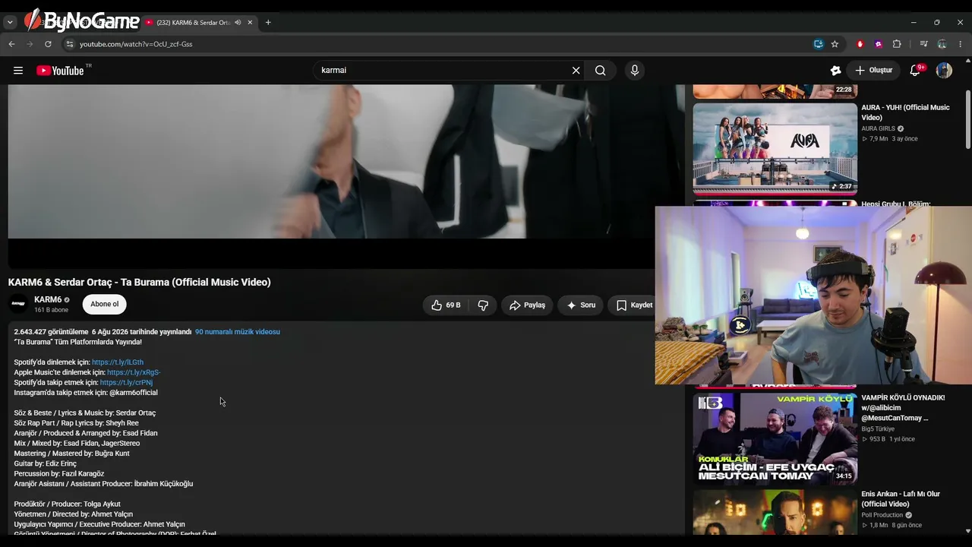Start voice search with the microphone
972x547 pixels.
635,71
